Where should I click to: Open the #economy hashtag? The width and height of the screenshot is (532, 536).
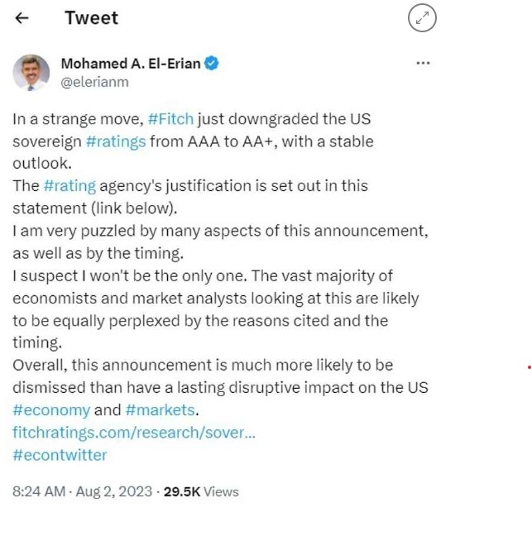(51, 410)
